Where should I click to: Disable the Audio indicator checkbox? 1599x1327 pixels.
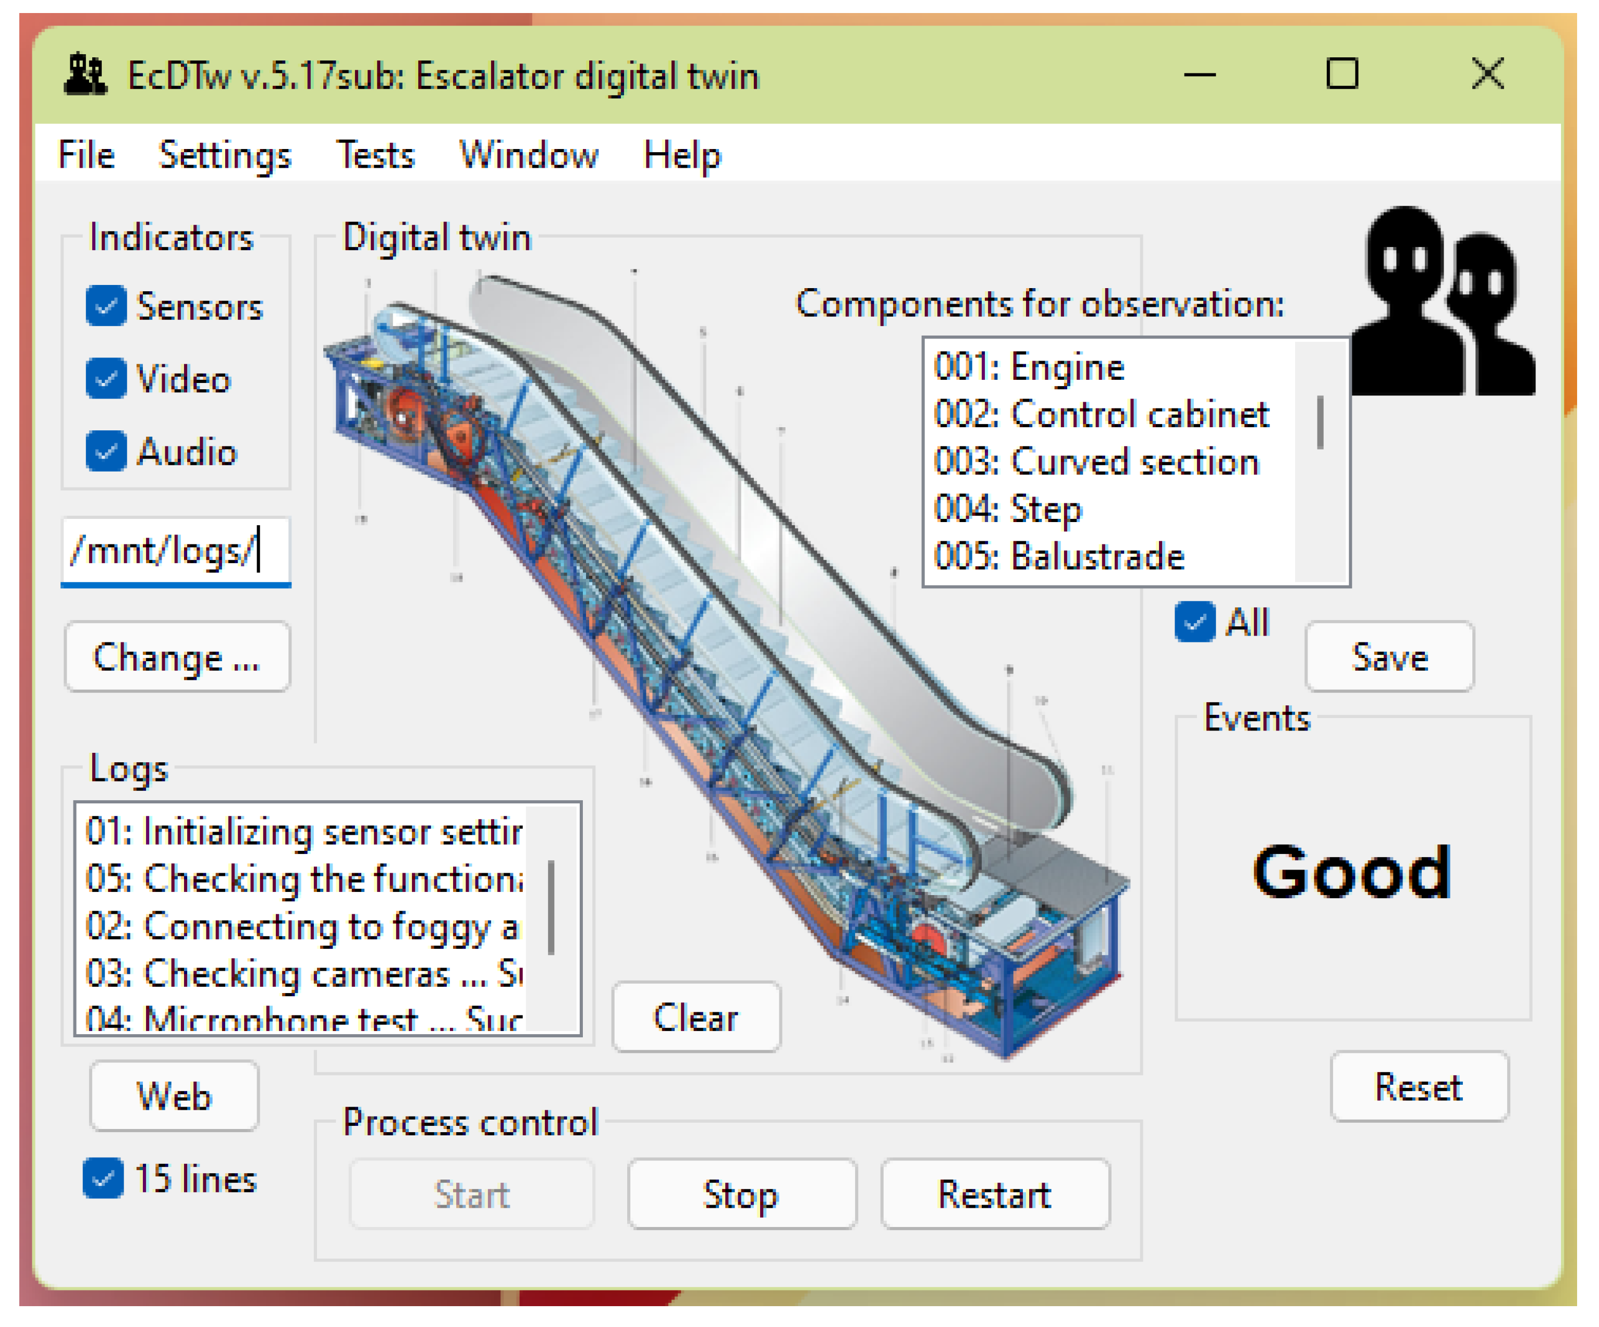point(106,451)
